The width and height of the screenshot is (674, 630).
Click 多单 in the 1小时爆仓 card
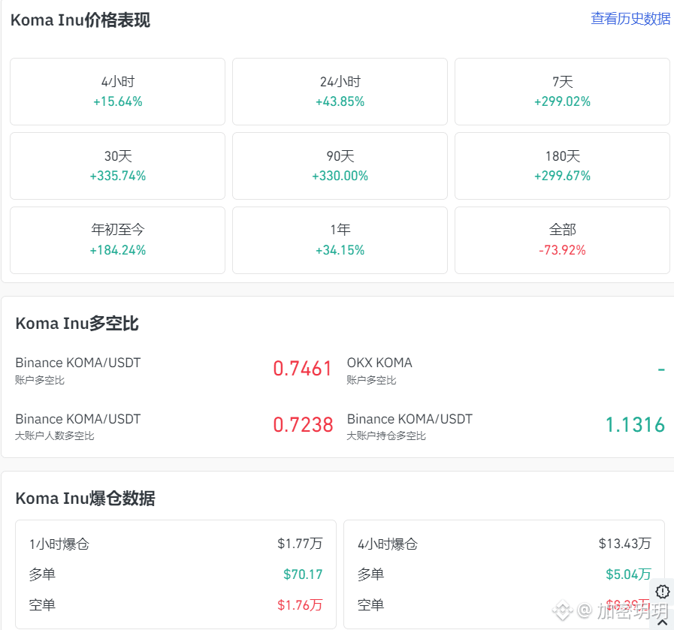[x=42, y=574]
